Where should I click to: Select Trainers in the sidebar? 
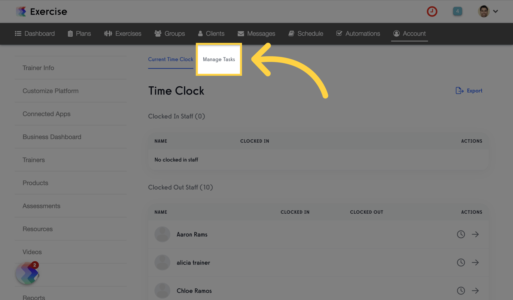tap(34, 160)
